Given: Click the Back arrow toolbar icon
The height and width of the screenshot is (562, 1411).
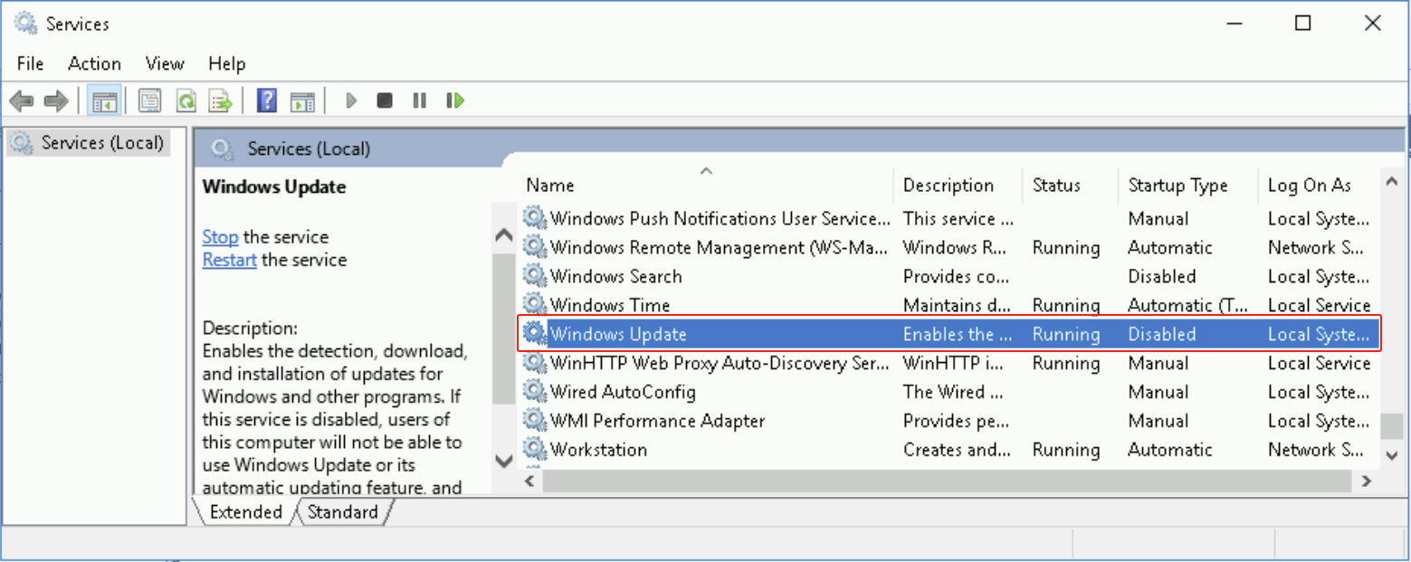Looking at the screenshot, I should click(x=22, y=100).
